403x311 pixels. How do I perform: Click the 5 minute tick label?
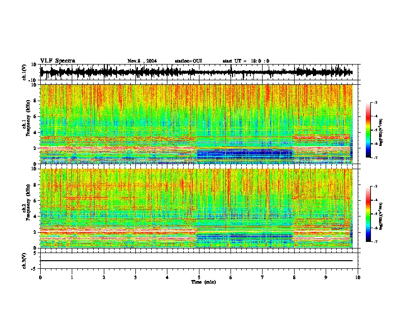(199, 277)
